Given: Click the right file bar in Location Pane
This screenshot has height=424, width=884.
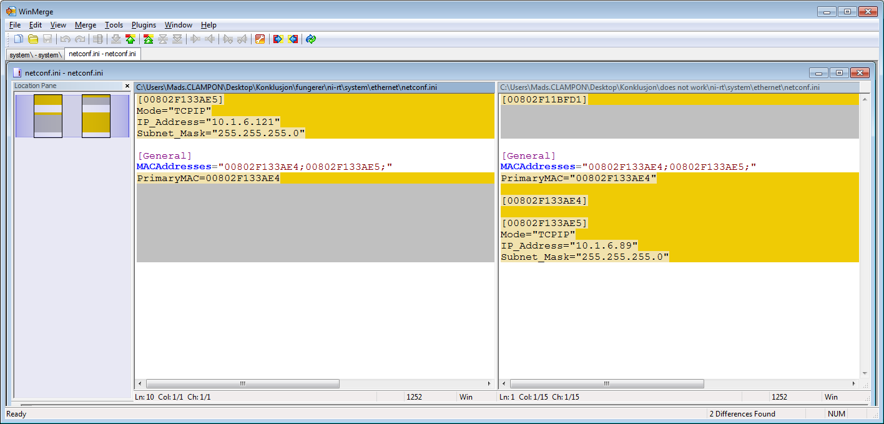Looking at the screenshot, I should 96,116.
